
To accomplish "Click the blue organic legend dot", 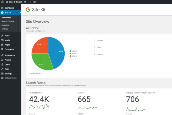I will 70,51.
